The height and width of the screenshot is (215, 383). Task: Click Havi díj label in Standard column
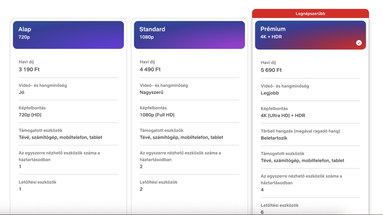click(x=147, y=62)
